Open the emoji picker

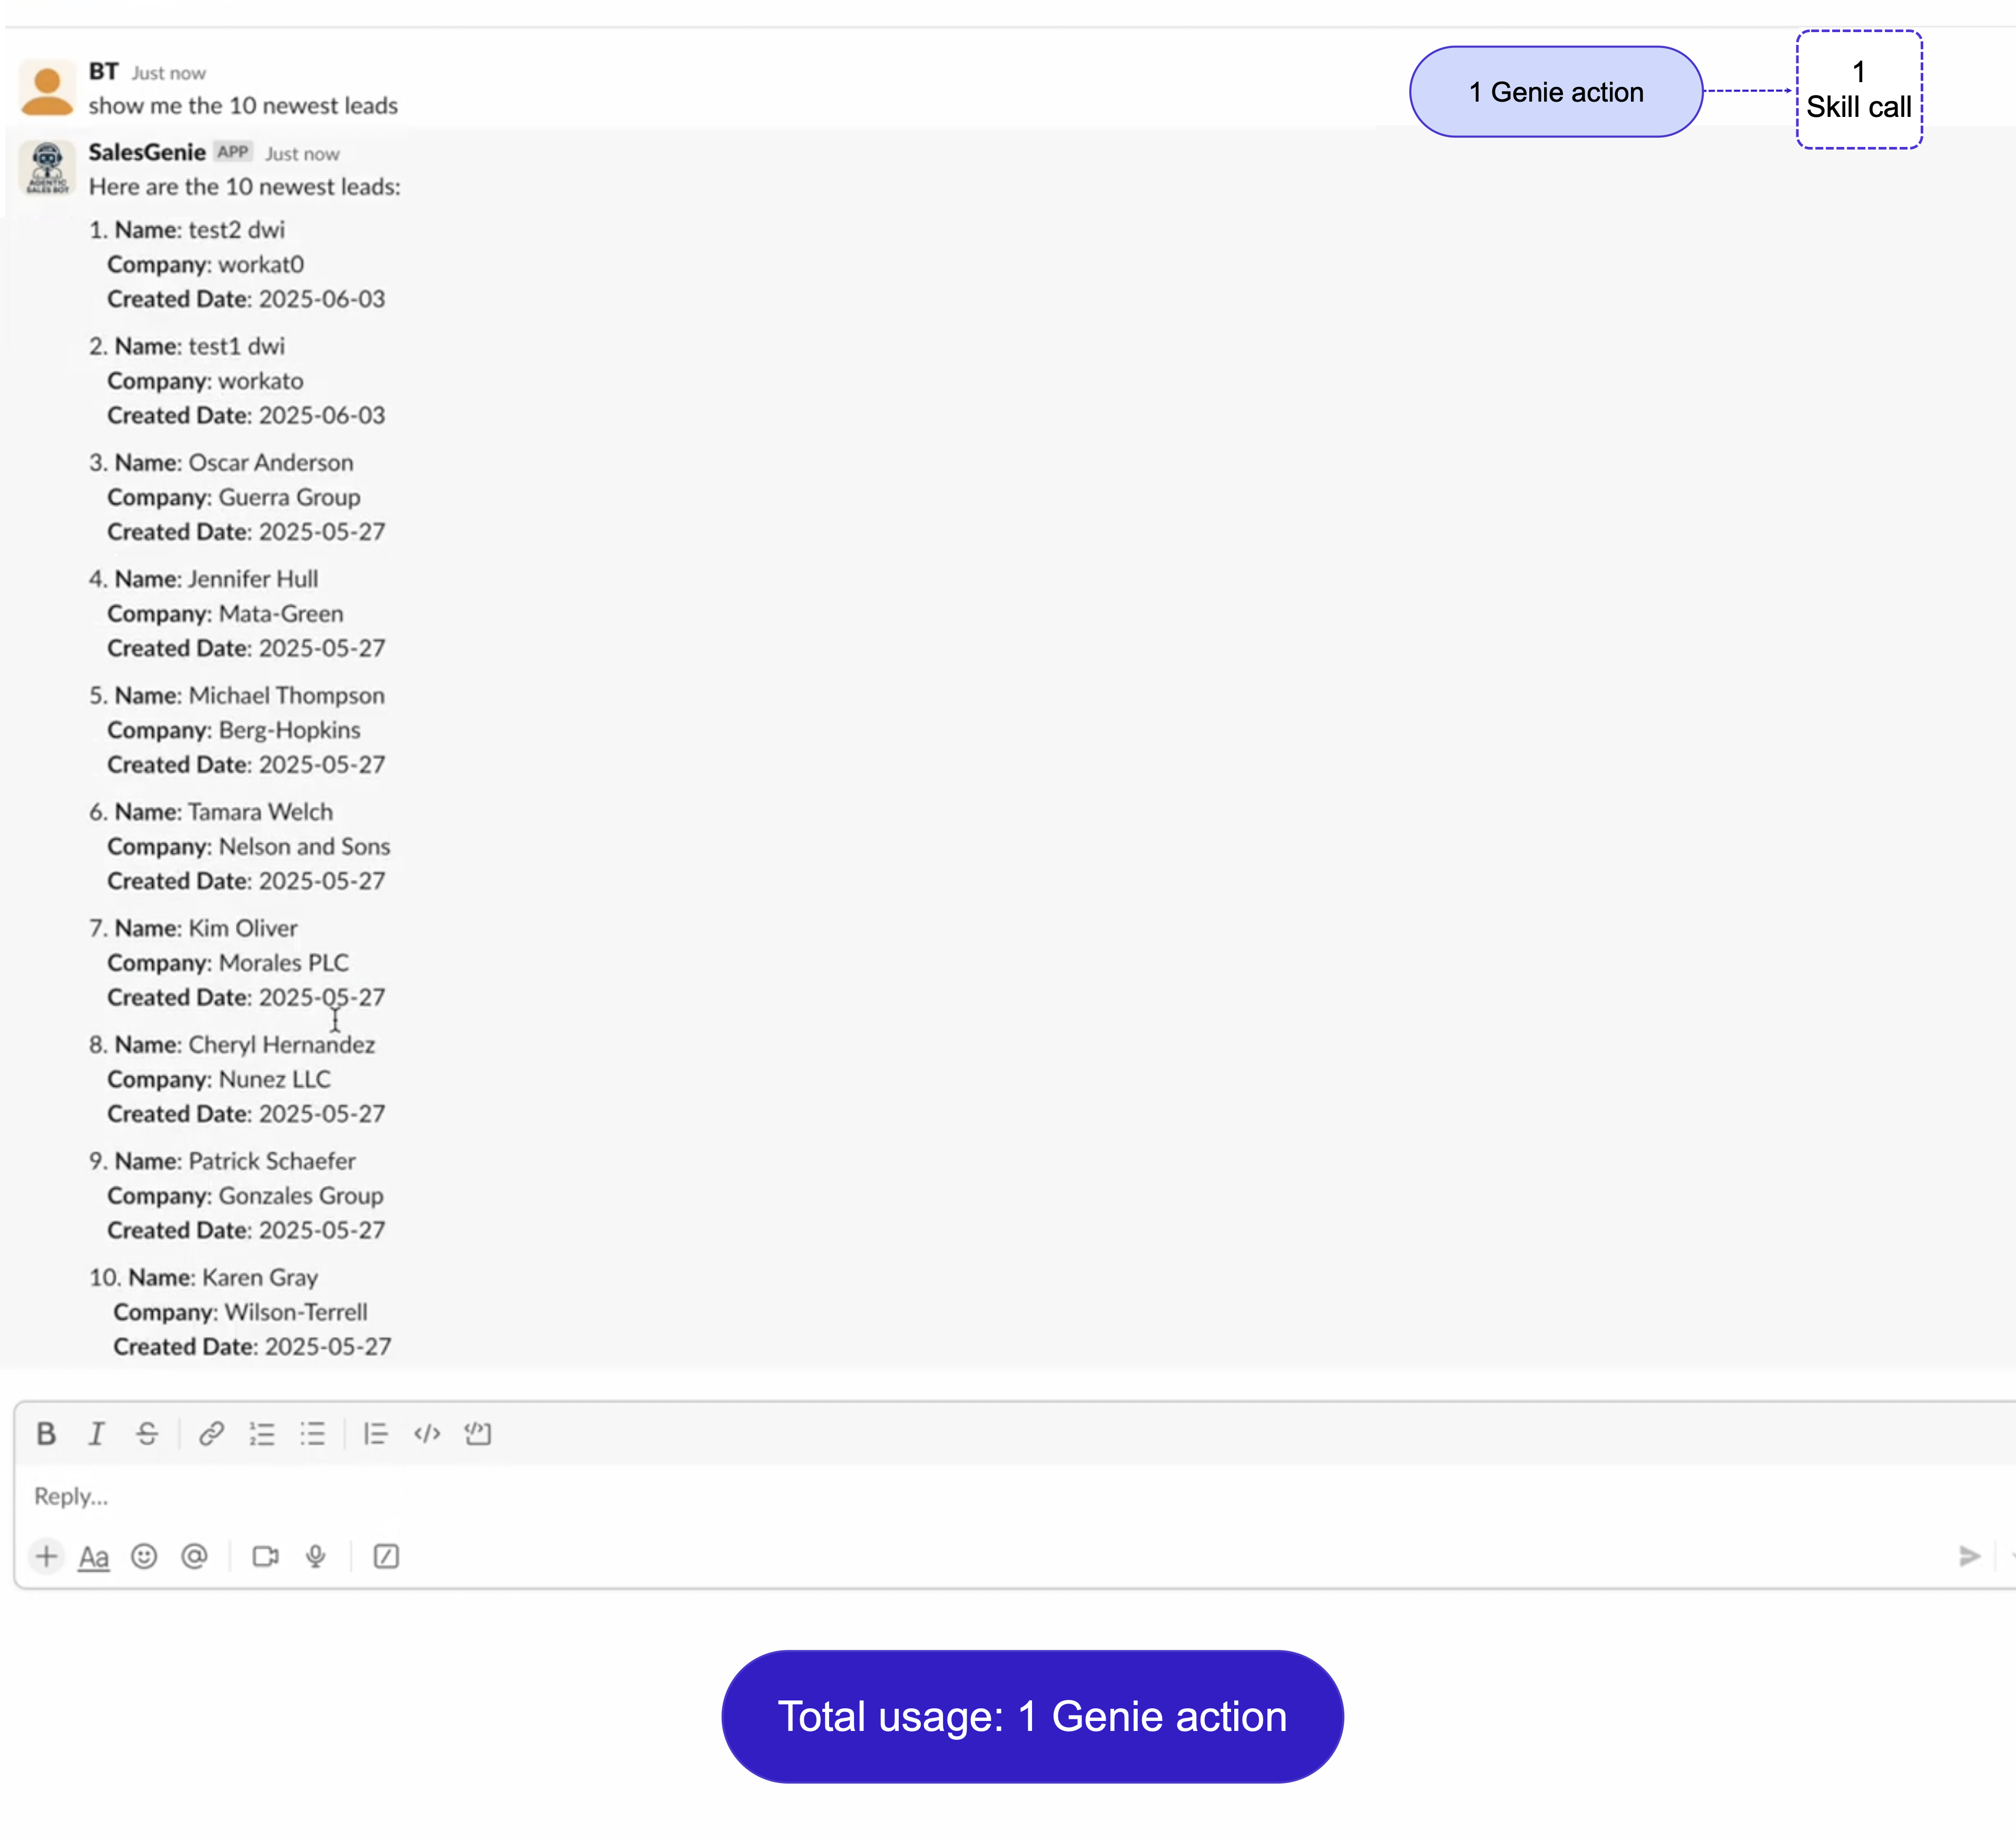pos(144,1556)
